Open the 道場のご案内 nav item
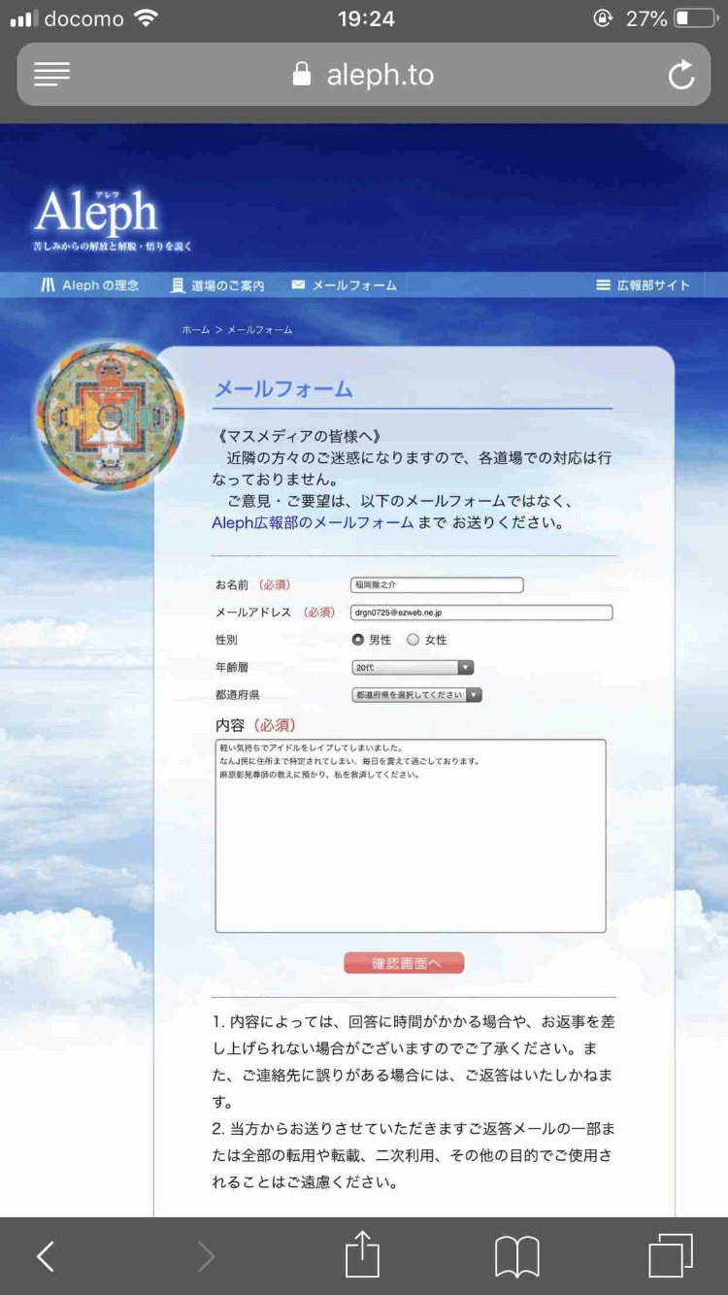This screenshot has height=1295, width=728. (x=217, y=285)
